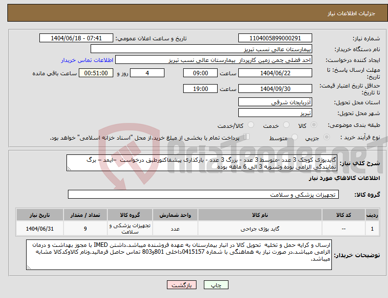Screen dimensions: 388x298
Task: Click the announcement date field 1404/06/18 - 07:41
Action: click(x=76, y=38)
